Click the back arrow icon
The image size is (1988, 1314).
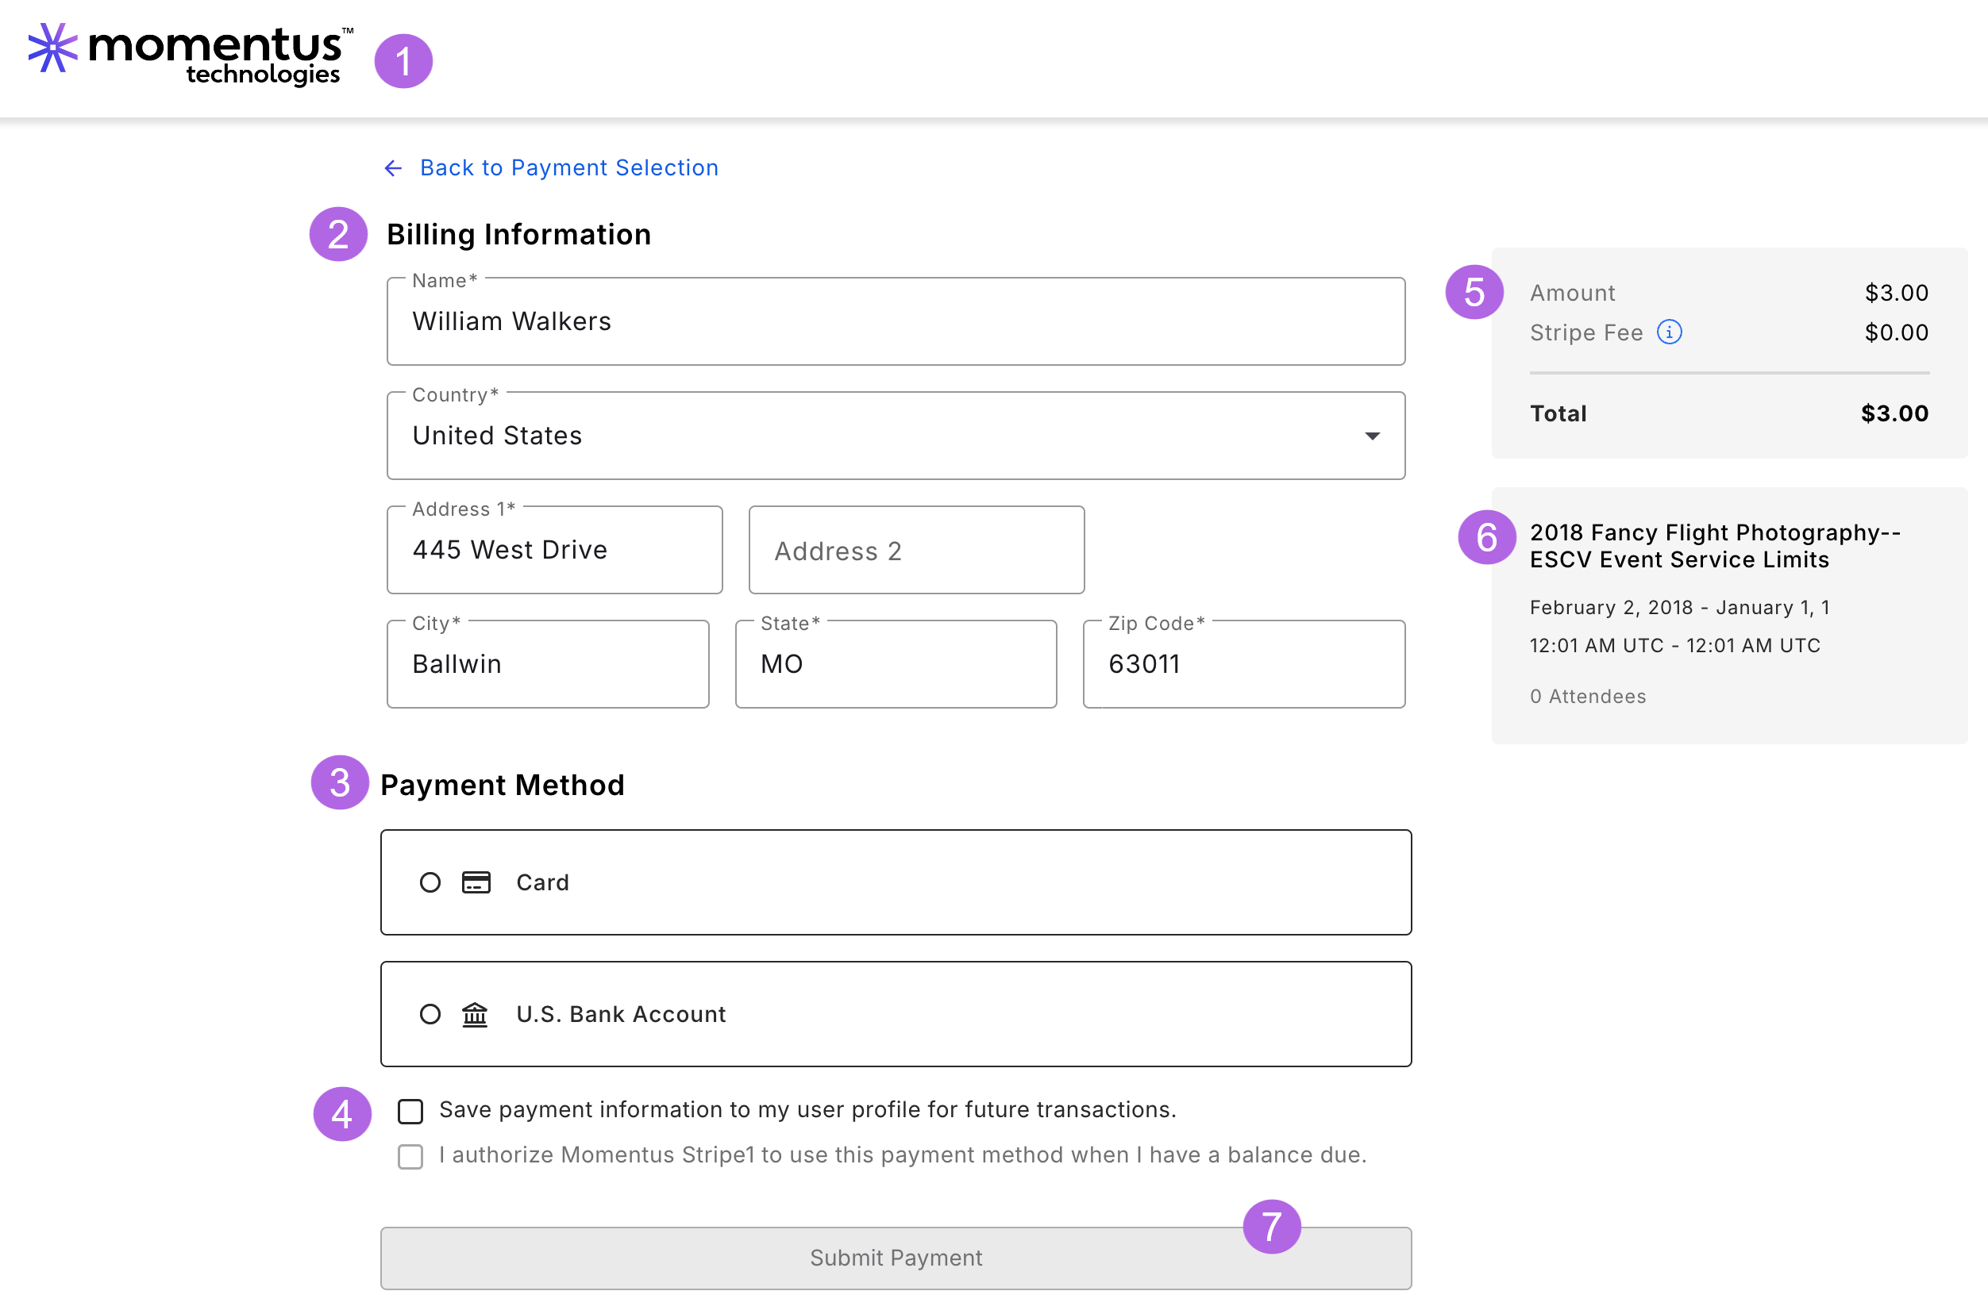click(x=392, y=168)
